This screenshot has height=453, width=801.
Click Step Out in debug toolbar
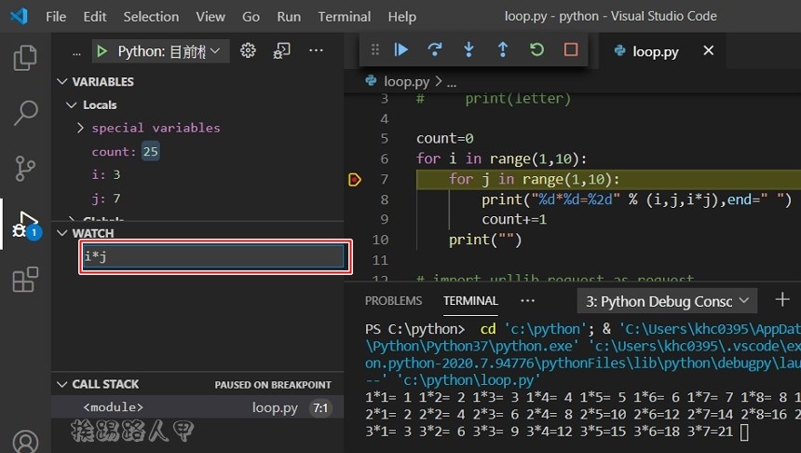pyautogui.click(x=502, y=50)
